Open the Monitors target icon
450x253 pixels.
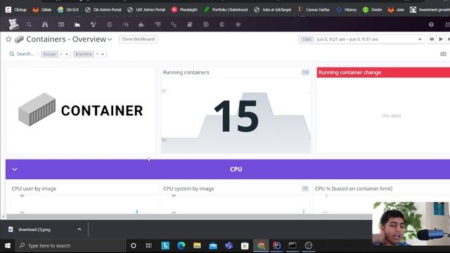pyautogui.click(x=110, y=25)
